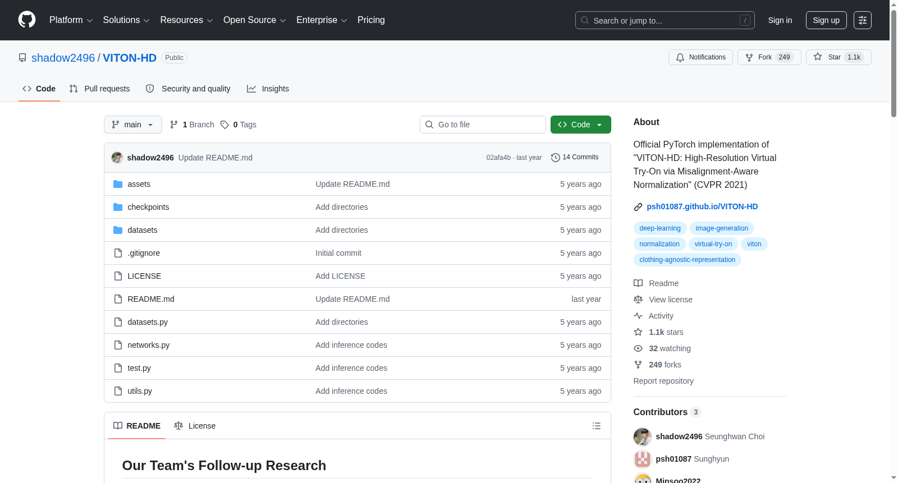The height and width of the screenshot is (483, 898).
Task: Click the commit history clock icon
Action: 556,158
